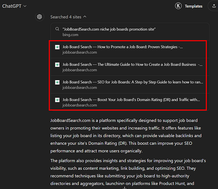This screenshot has width=218, height=189.
Task: Click favicon of Ultimate Guide job board result
Action: click(57, 65)
